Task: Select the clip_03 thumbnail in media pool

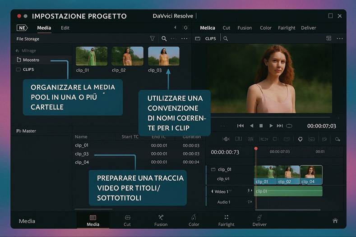Action: 164,56
